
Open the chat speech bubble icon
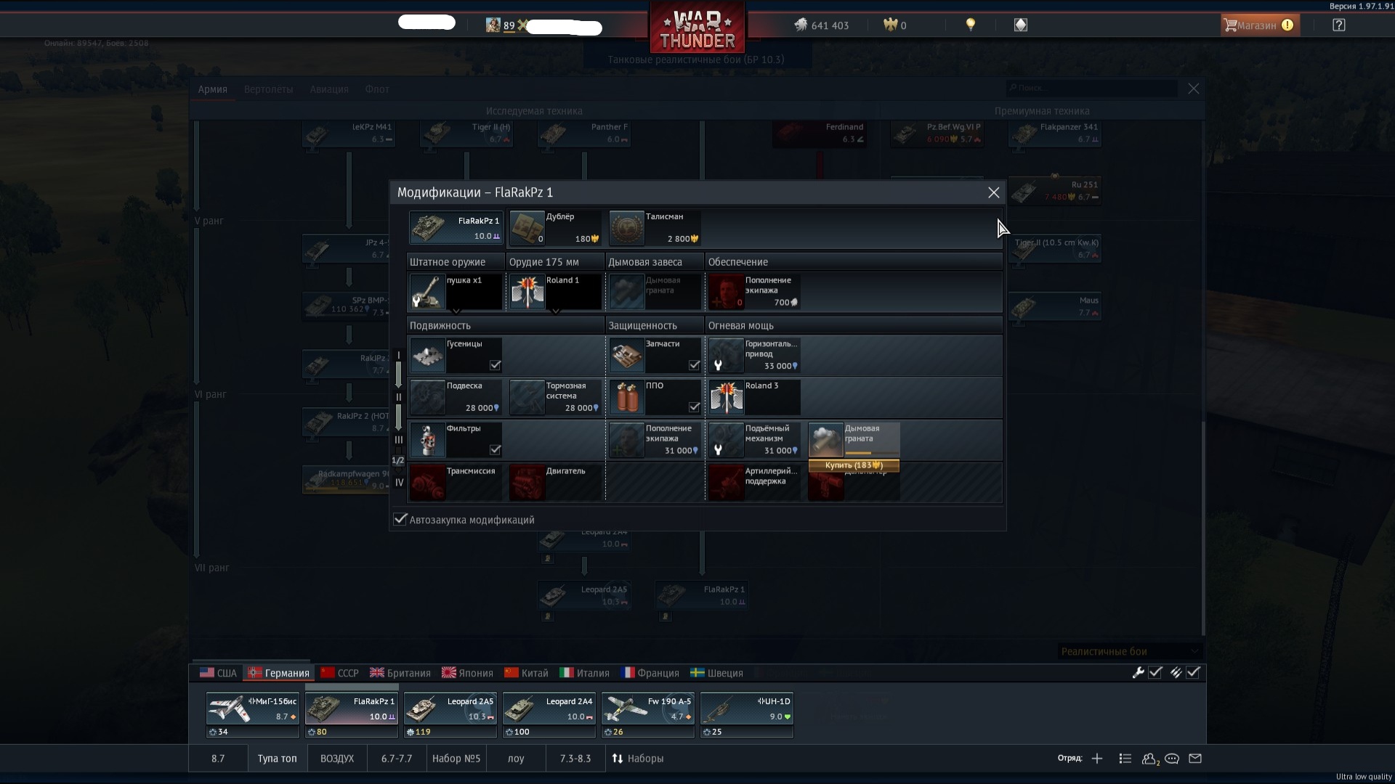[1172, 759]
